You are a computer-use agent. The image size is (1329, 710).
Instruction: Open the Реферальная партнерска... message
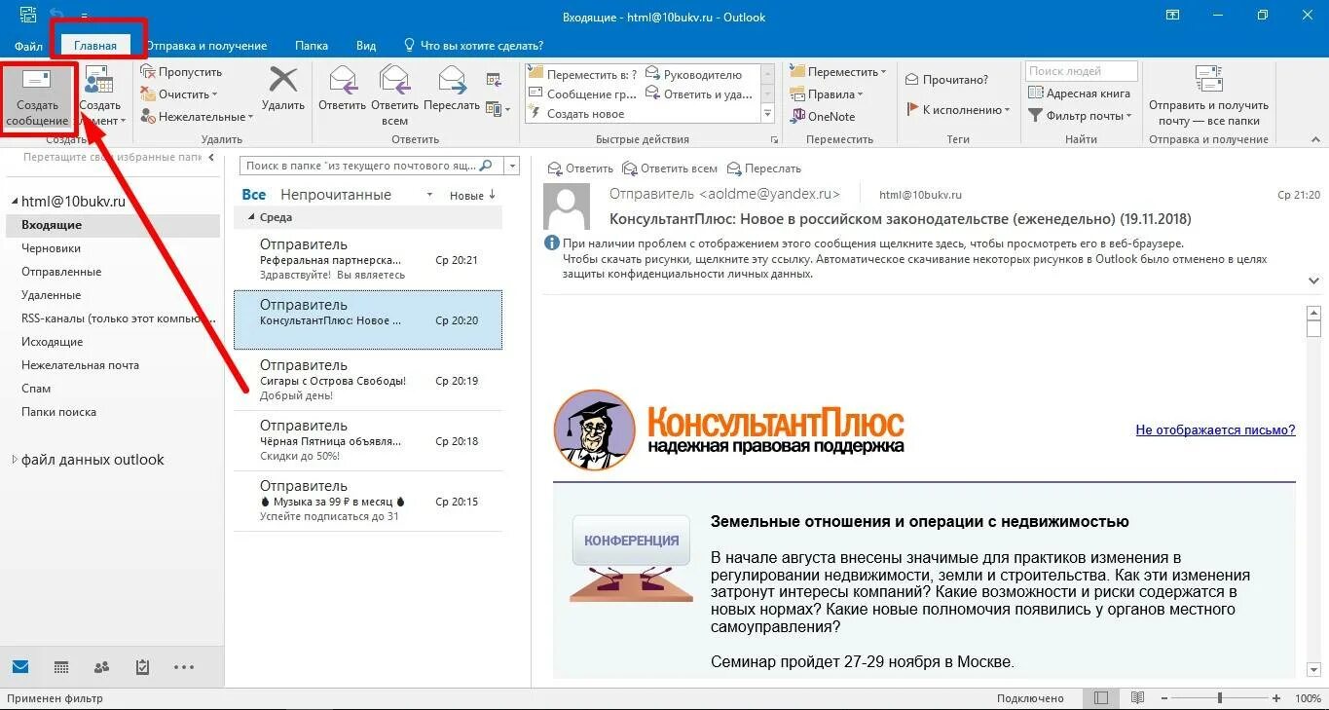(x=368, y=259)
